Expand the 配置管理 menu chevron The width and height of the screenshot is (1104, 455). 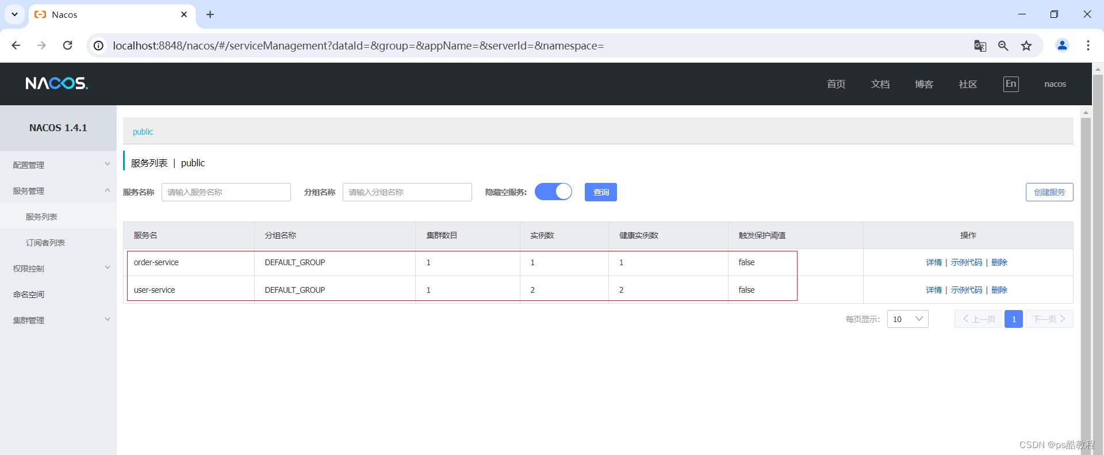tap(107, 165)
